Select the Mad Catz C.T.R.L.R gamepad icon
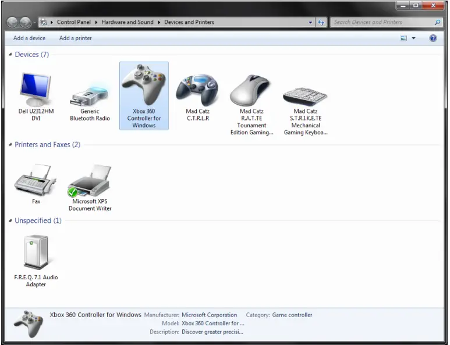This screenshot has width=450, height=345. 197,90
